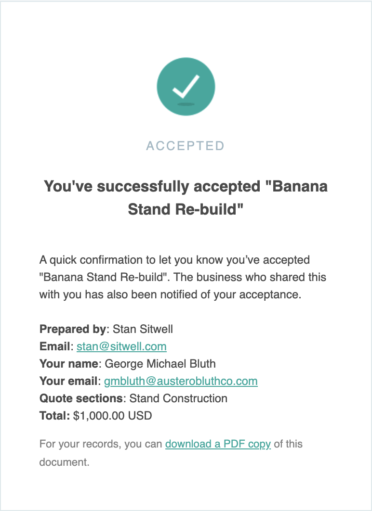Image resolution: width=372 pixels, height=511 pixels.
Task: Click the ACCEPTED status label
Action: [x=186, y=146]
